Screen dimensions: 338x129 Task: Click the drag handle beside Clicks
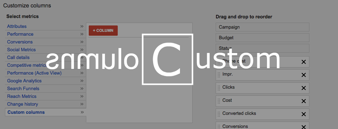(219, 88)
